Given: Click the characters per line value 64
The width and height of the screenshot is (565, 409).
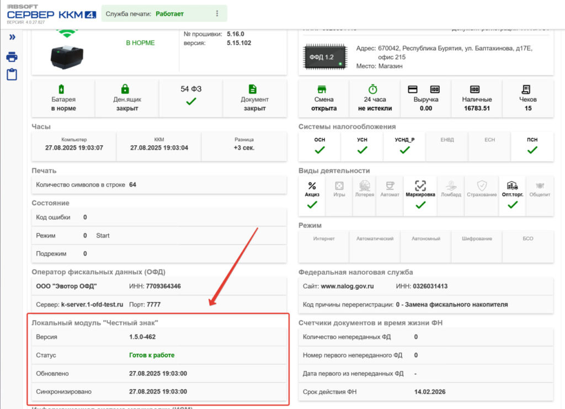Looking at the screenshot, I should tap(132, 184).
